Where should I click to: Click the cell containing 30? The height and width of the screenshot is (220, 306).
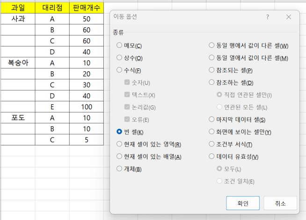coord(87,85)
